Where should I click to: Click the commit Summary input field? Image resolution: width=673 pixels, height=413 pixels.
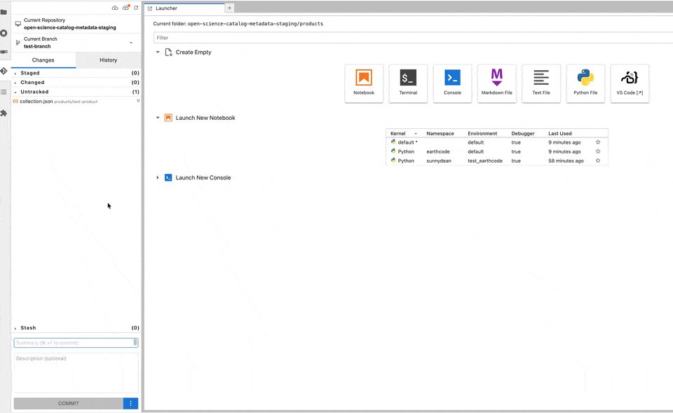click(x=74, y=343)
